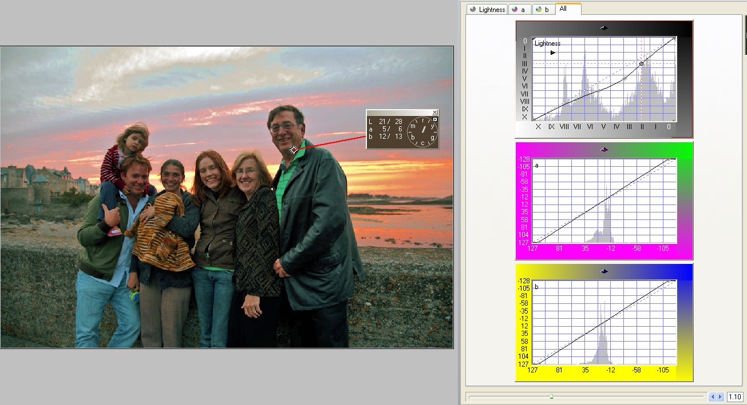Click the blue-yellow sphere icon on 'b' tab

[539, 9]
